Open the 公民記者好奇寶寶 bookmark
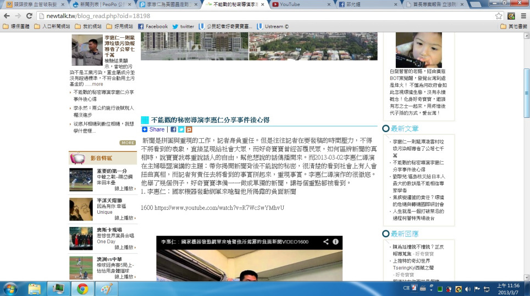This screenshot has width=530, height=296. [225, 26]
